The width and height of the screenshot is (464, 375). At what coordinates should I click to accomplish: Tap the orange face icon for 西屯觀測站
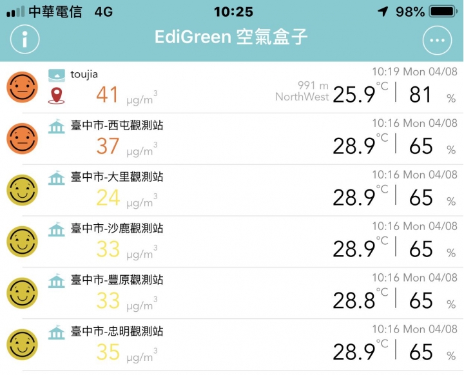coord(23,139)
